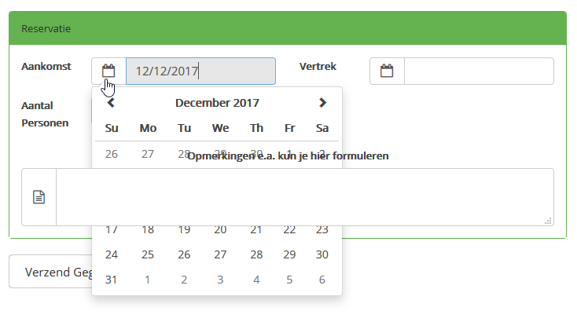Go to next month with right arrow
Screen dimensions: 577x322
tap(322, 103)
